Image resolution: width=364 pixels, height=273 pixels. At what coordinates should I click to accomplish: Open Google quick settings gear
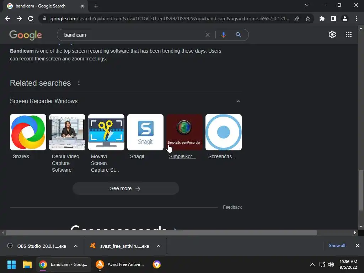[332, 34]
